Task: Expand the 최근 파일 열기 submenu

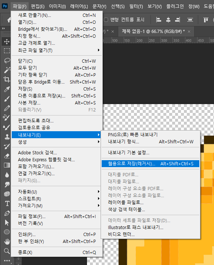Action: point(57,50)
